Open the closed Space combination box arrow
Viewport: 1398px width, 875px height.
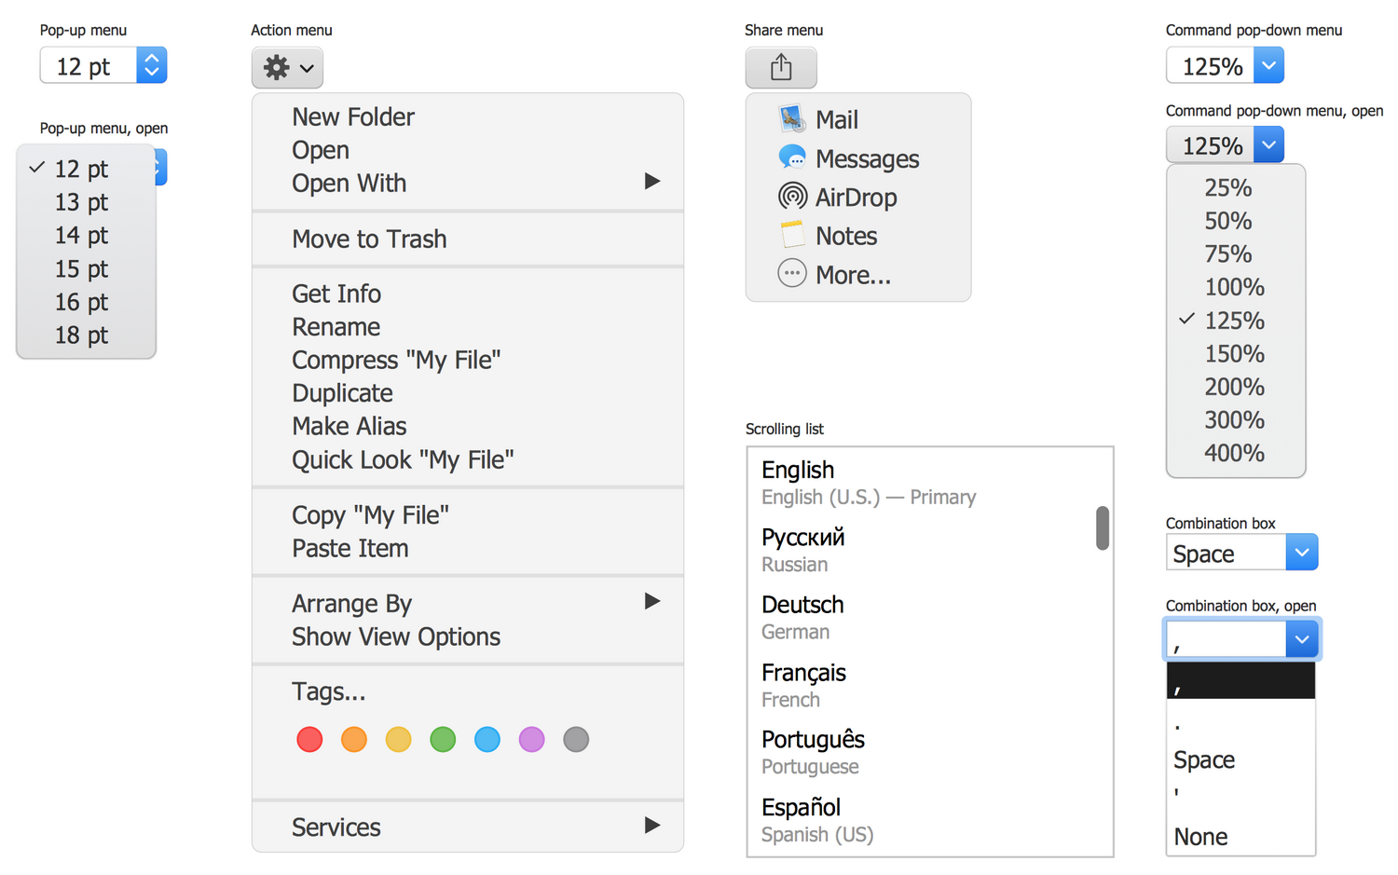tap(1301, 553)
